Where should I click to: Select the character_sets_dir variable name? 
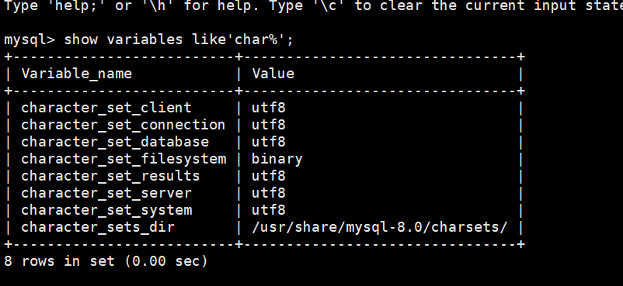[98, 227]
